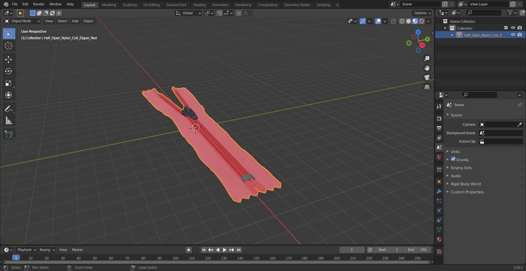Open the File menu
Image resolution: width=526 pixels, height=271 pixels.
(x=15, y=4)
